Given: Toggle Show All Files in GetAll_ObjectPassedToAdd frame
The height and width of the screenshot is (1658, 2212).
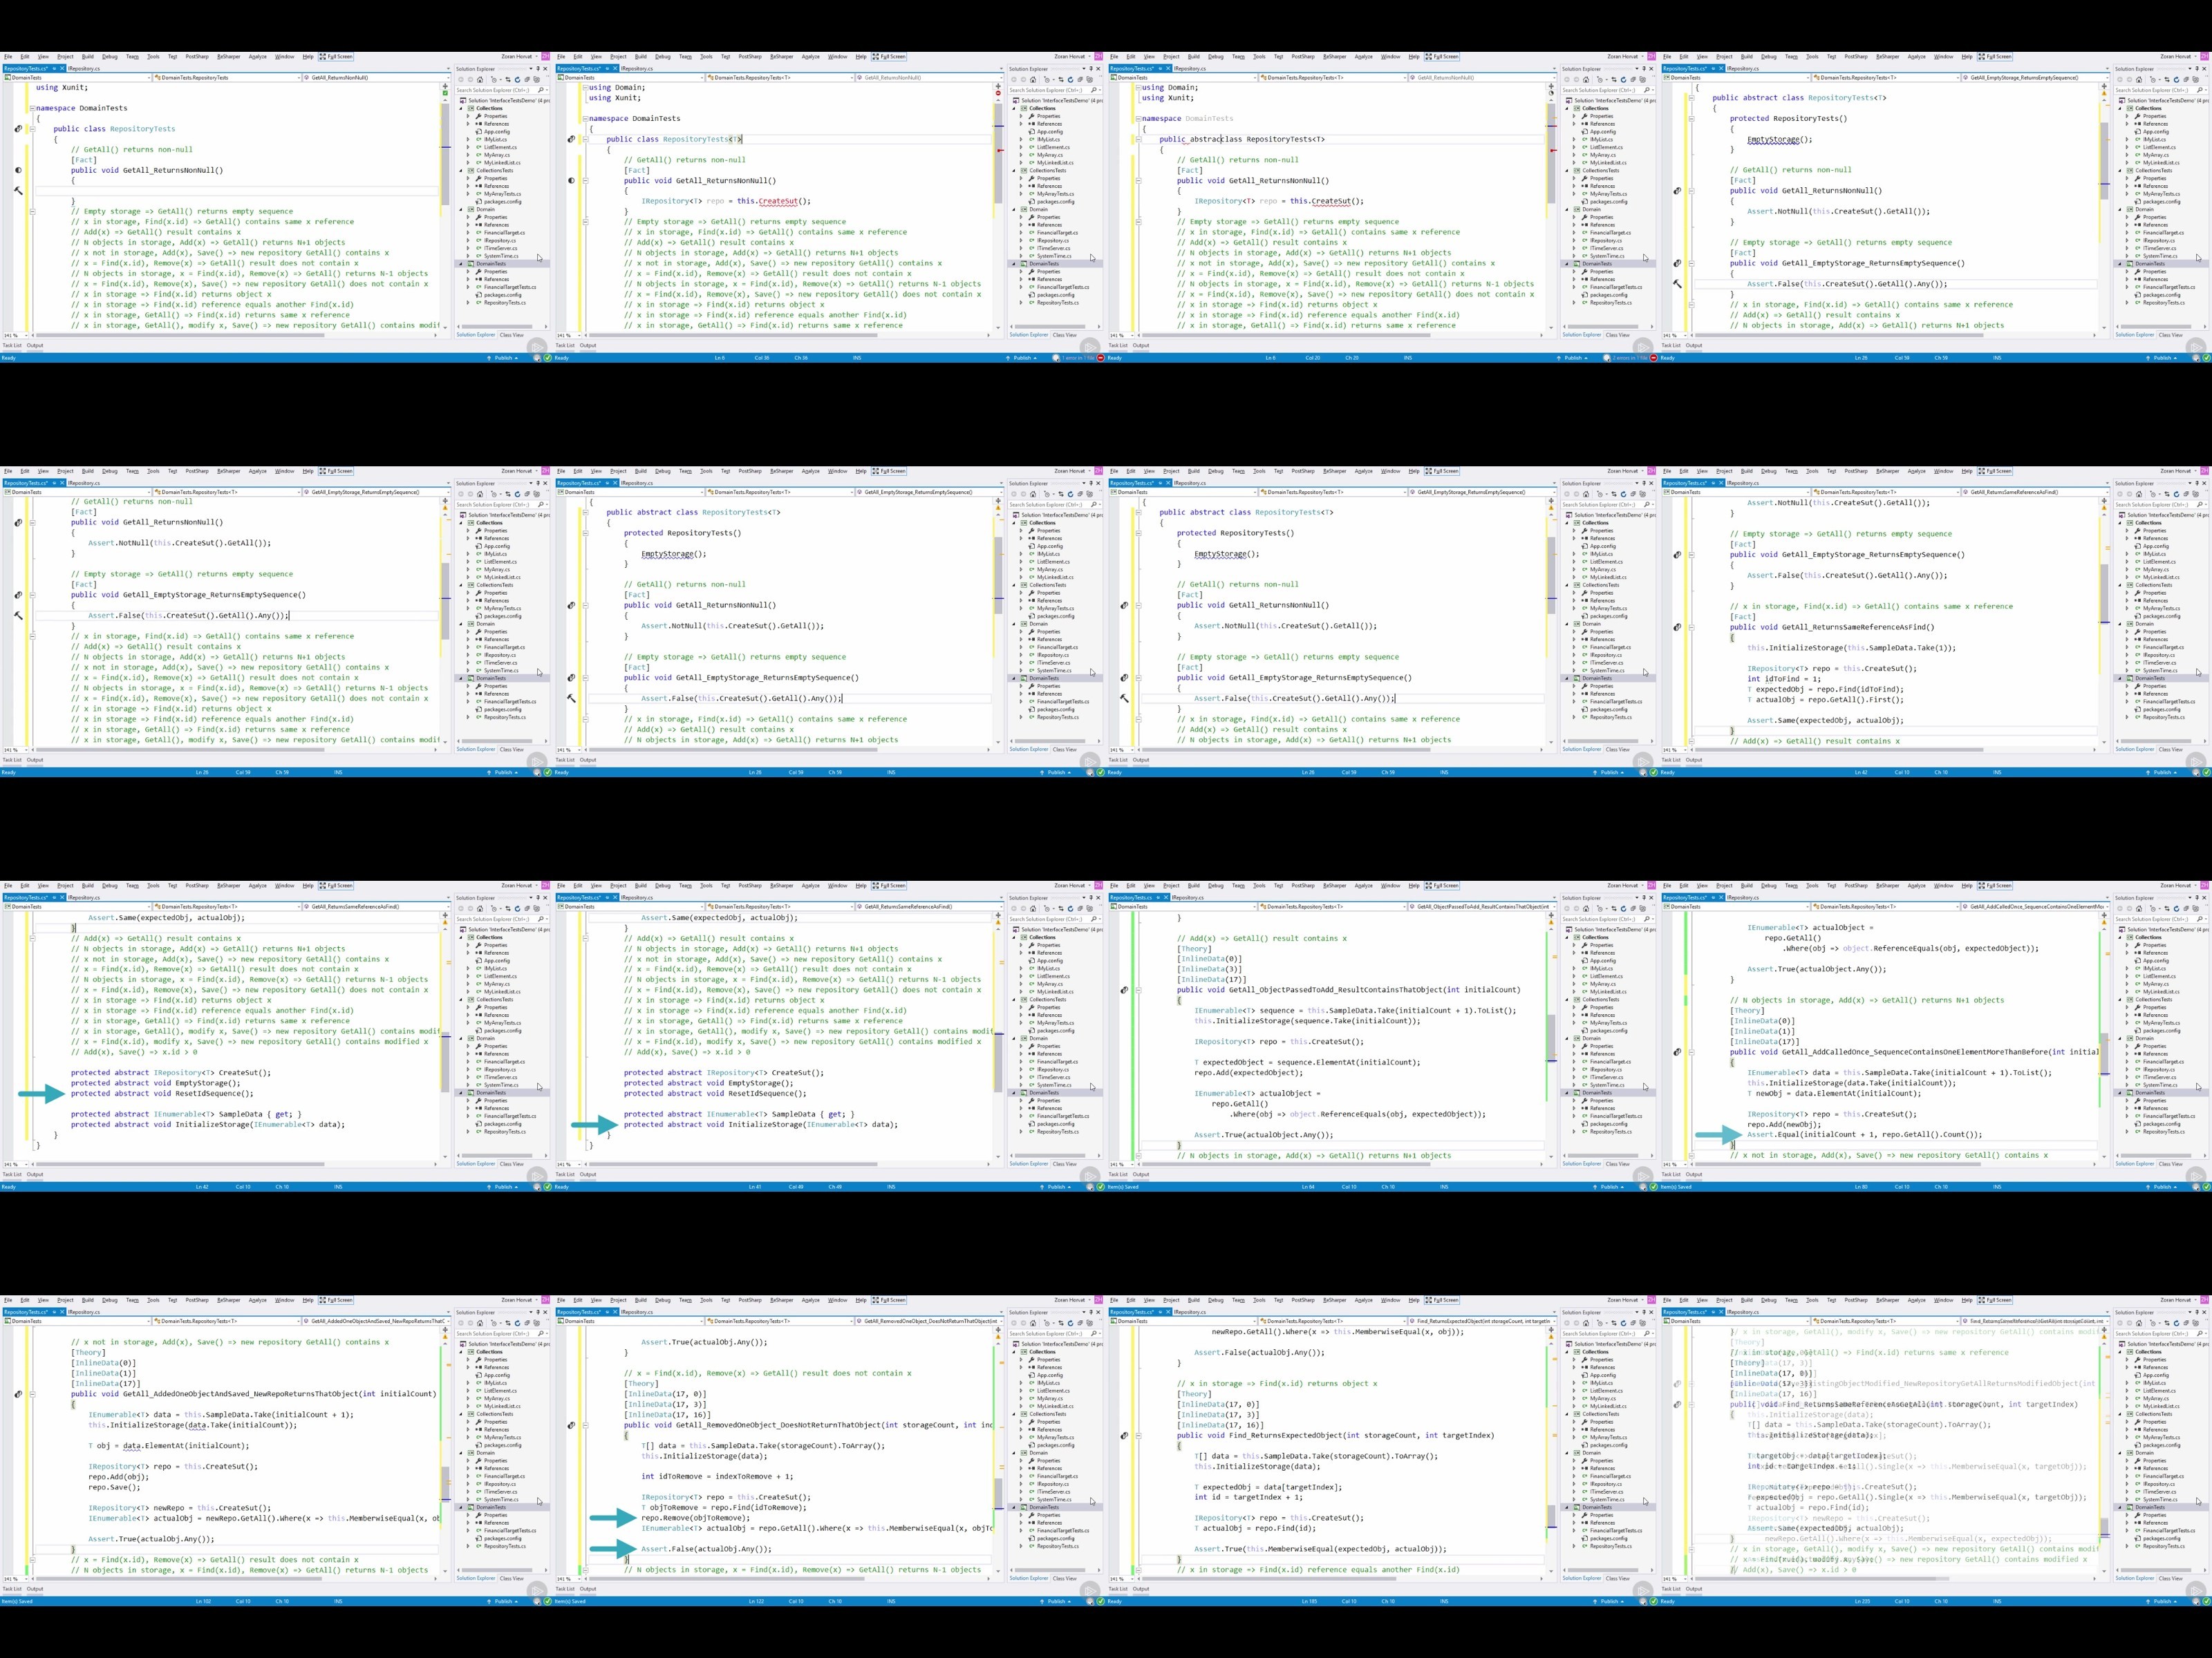Looking at the screenshot, I should pos(1643,908).
